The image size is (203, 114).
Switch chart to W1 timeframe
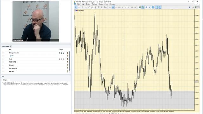click(x=132, y=7)
